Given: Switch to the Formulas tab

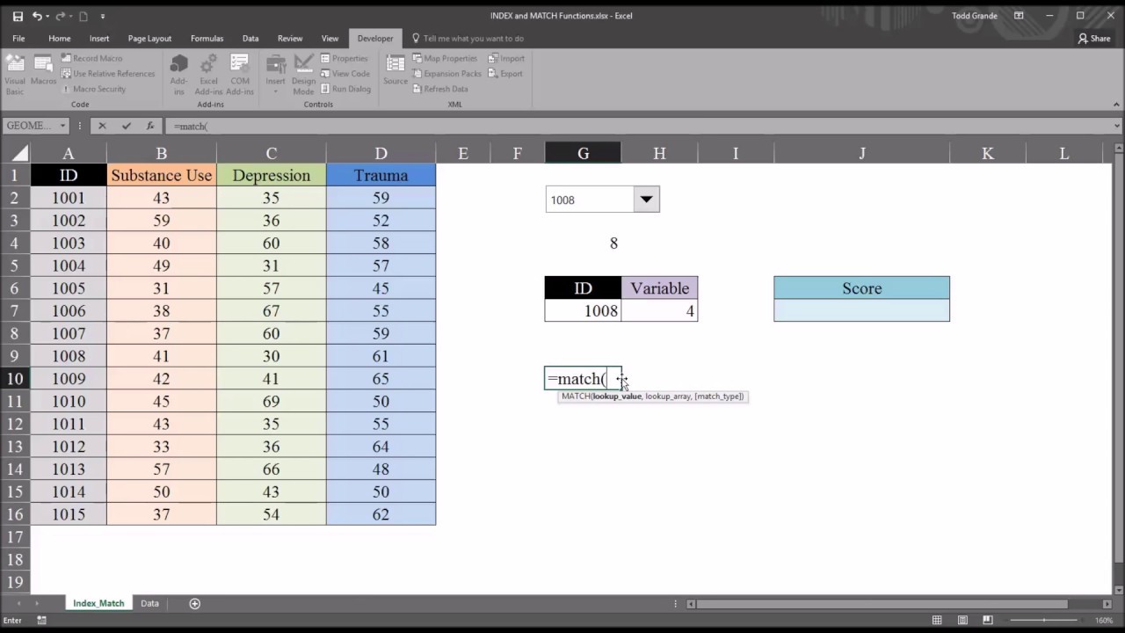Looking at the screenshot, I should coord(207,39).
